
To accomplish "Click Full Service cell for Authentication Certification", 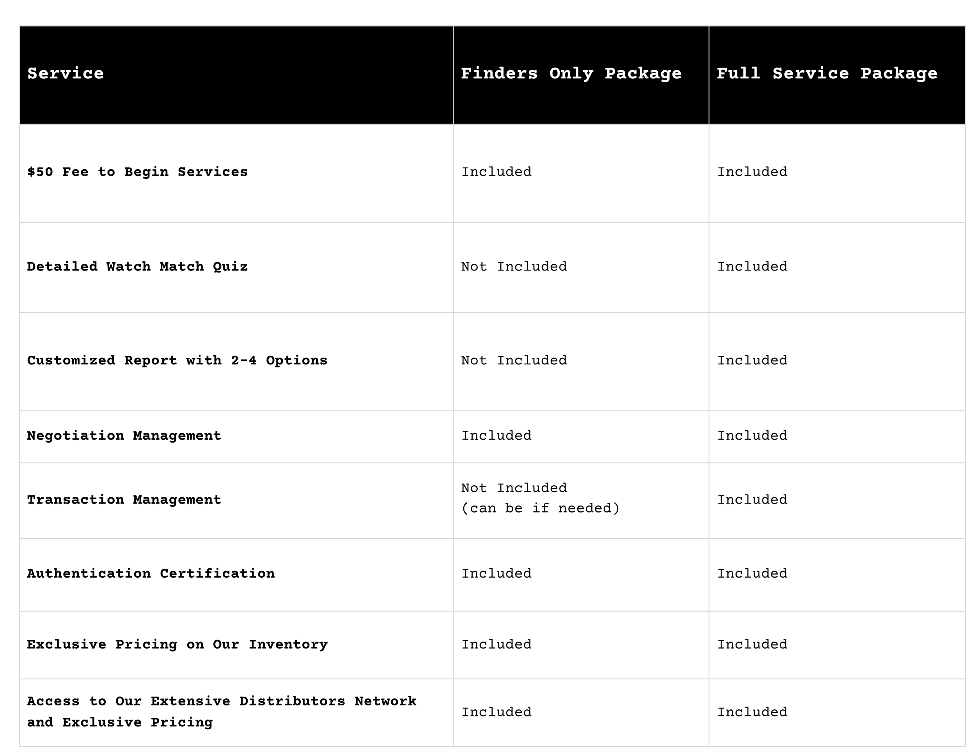I will (x=752, y=573).
